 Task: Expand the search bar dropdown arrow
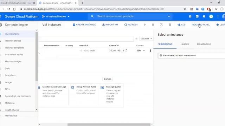(169, 16)
